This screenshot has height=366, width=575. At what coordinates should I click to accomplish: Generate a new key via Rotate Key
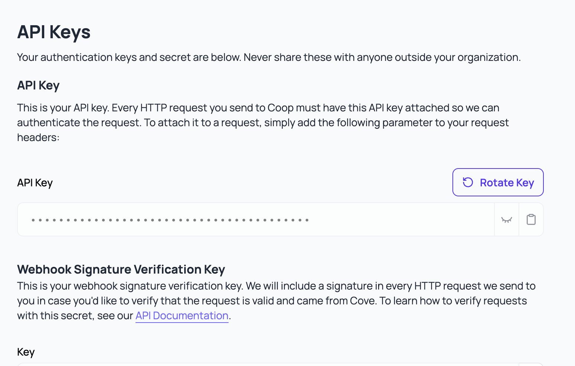tap(498, 182)
